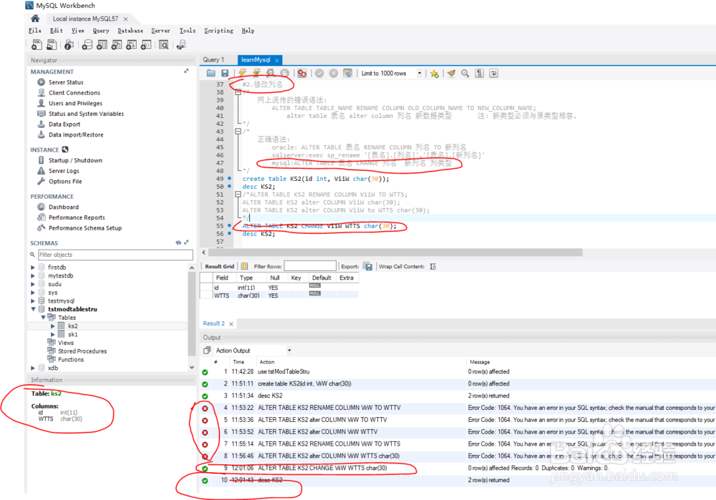Open the performance Dashboard

pos(64,207)
